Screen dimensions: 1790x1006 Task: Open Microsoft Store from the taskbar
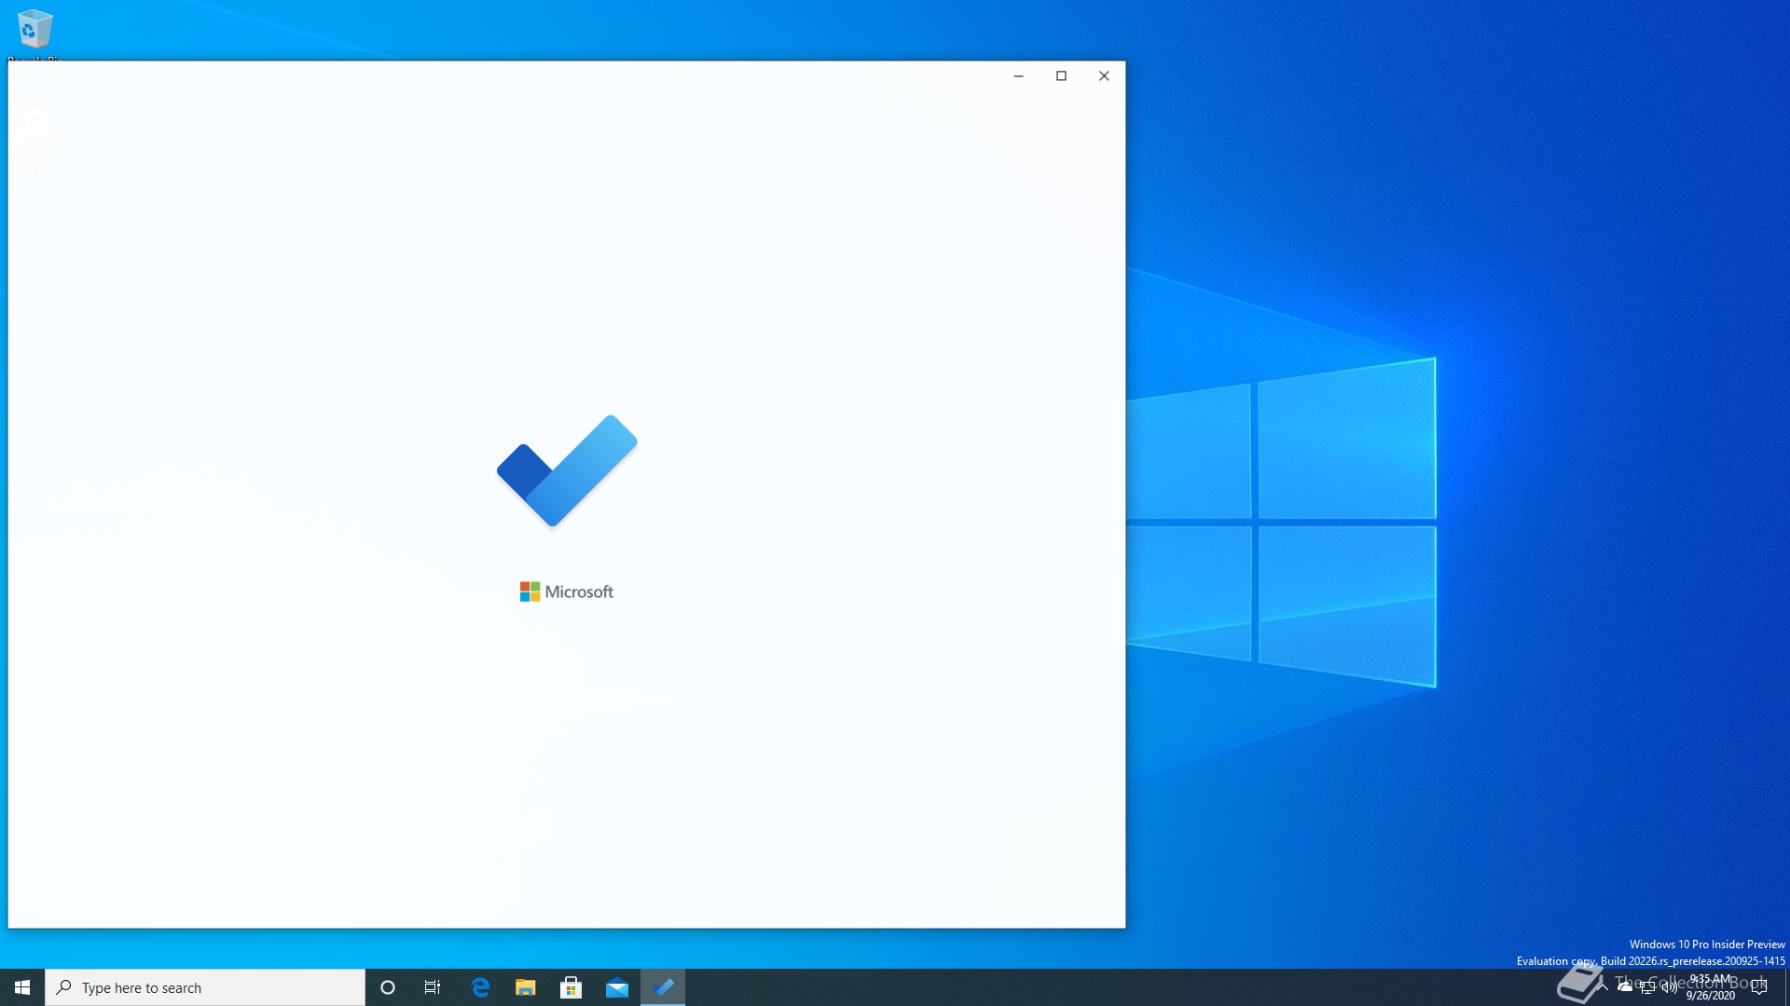[x=571, y=987]
